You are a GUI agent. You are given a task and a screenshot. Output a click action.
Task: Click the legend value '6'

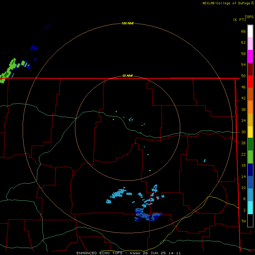pos(245,199)
